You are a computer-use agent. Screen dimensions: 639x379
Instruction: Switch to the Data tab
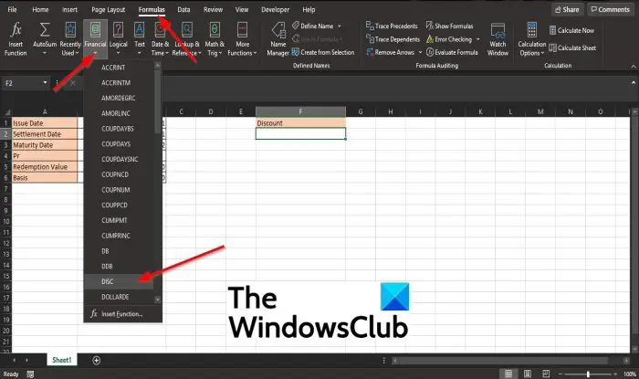click(183, 9)
